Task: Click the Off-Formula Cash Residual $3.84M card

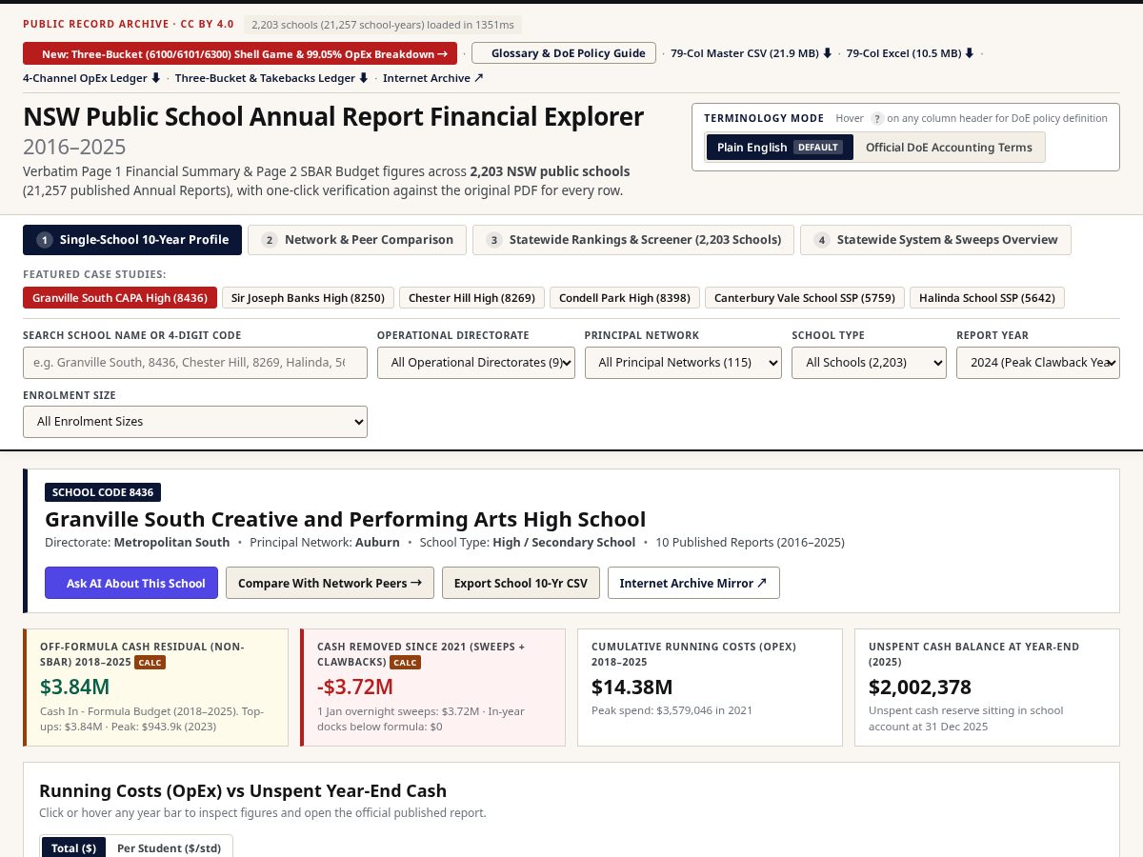Action: [x=155, y=687]
